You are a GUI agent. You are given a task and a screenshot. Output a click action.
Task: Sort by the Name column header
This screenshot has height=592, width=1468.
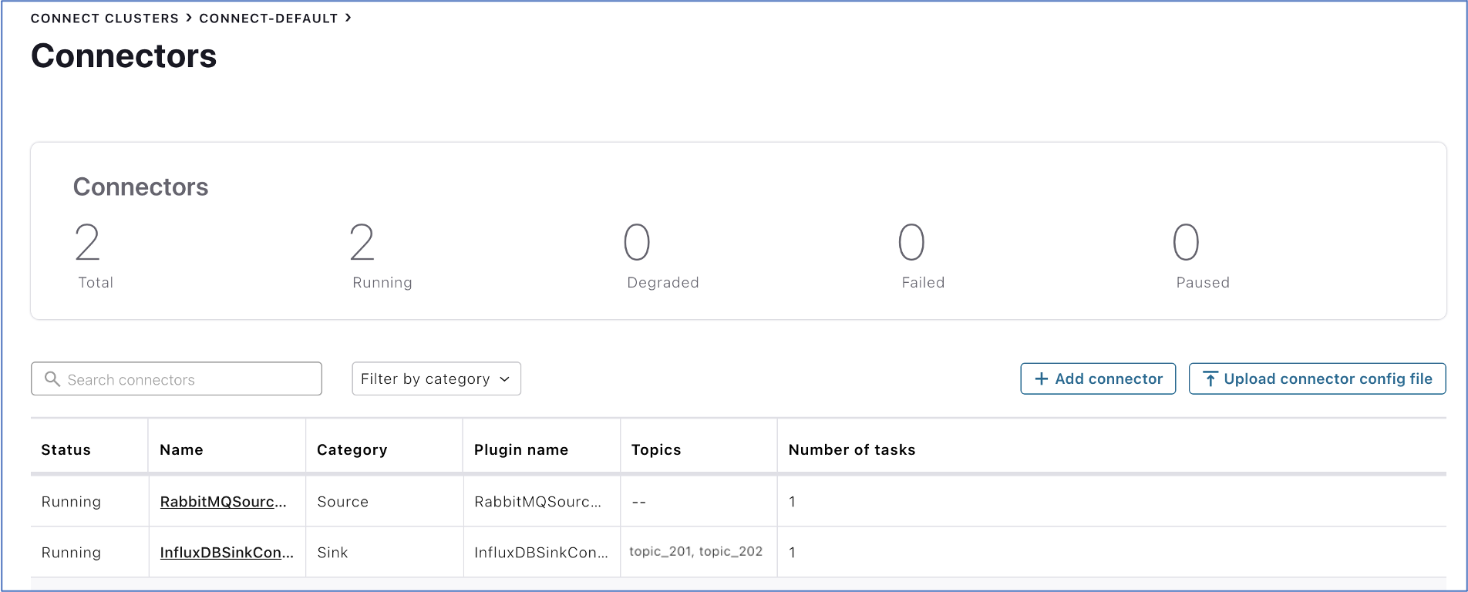181,450
